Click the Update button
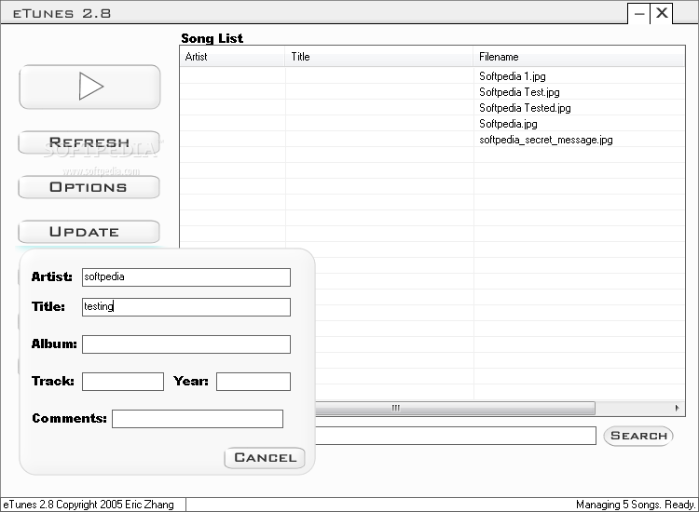Viewport: 699px width, 512px height. [x=89, y=232]
